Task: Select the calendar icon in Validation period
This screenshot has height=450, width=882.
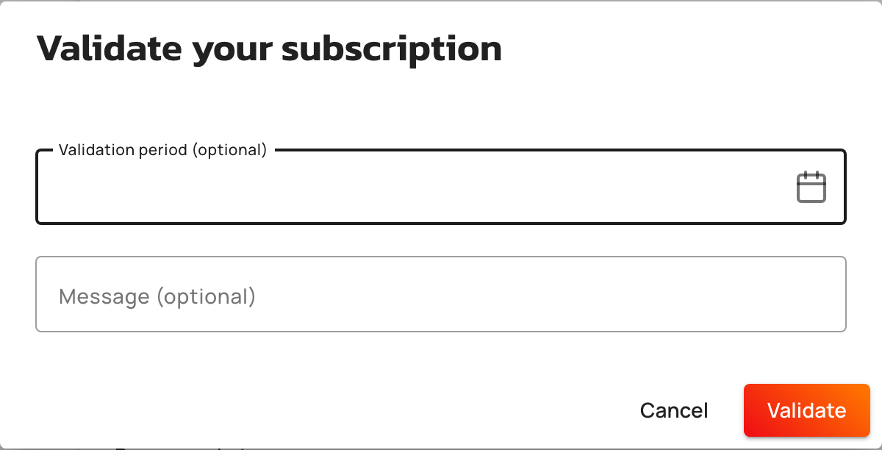Action: [x=811, y=187]
